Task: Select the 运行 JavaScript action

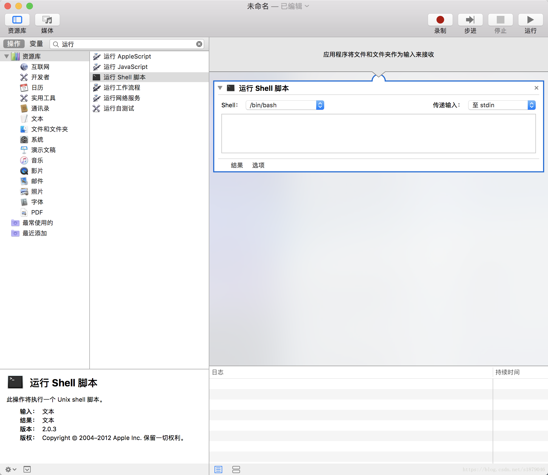Action: 149,67
